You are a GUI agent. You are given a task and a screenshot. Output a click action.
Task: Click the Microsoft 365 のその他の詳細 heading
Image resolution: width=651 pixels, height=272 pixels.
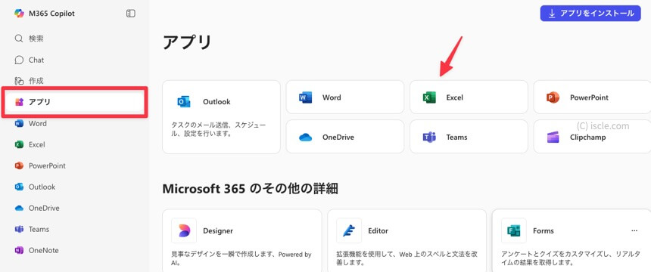pos(251,189)
